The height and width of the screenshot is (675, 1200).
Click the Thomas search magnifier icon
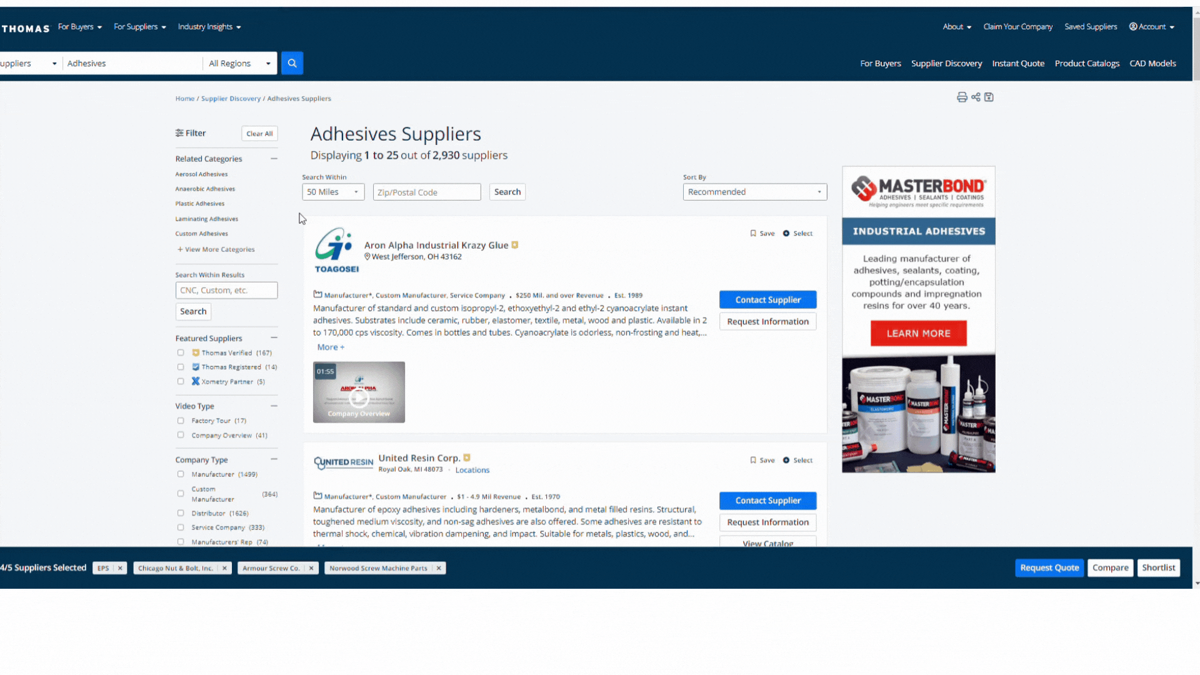tap(292, 62)
